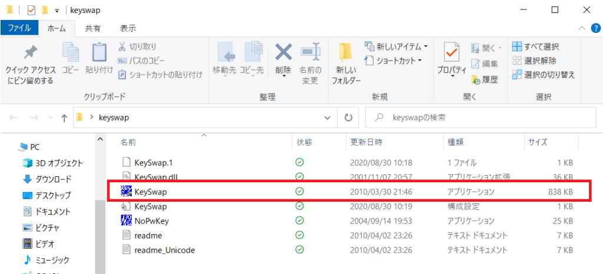Click the properties checkmark in title bar

[32, 10]
